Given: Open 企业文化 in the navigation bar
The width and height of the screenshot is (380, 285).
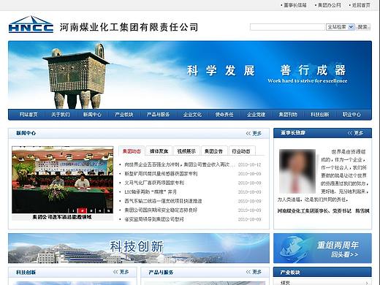Looking at the screenshot, I should pyautogui.click(x=192, y=115).
